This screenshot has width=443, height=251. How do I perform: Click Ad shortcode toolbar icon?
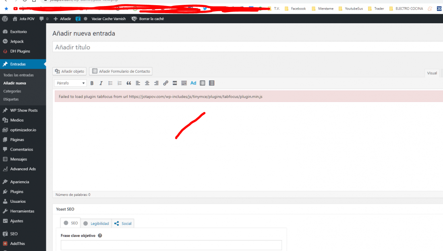193,83
